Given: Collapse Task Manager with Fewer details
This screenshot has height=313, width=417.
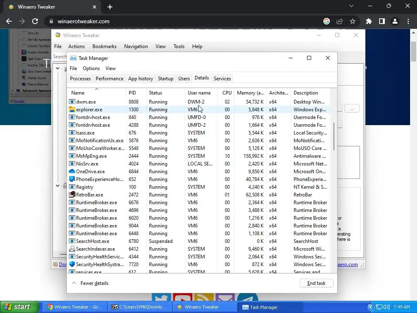Looking at the screenshot, I should (90, 283).
